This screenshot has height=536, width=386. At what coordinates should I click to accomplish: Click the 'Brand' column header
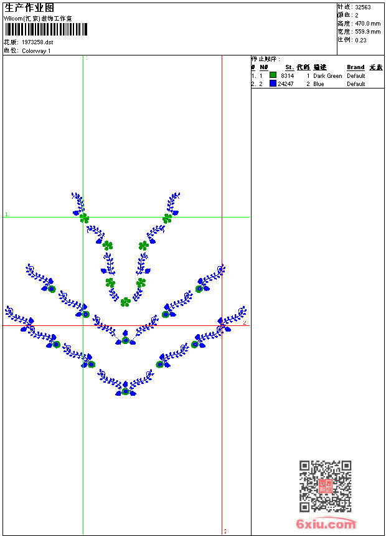click(x=355, y=67)
